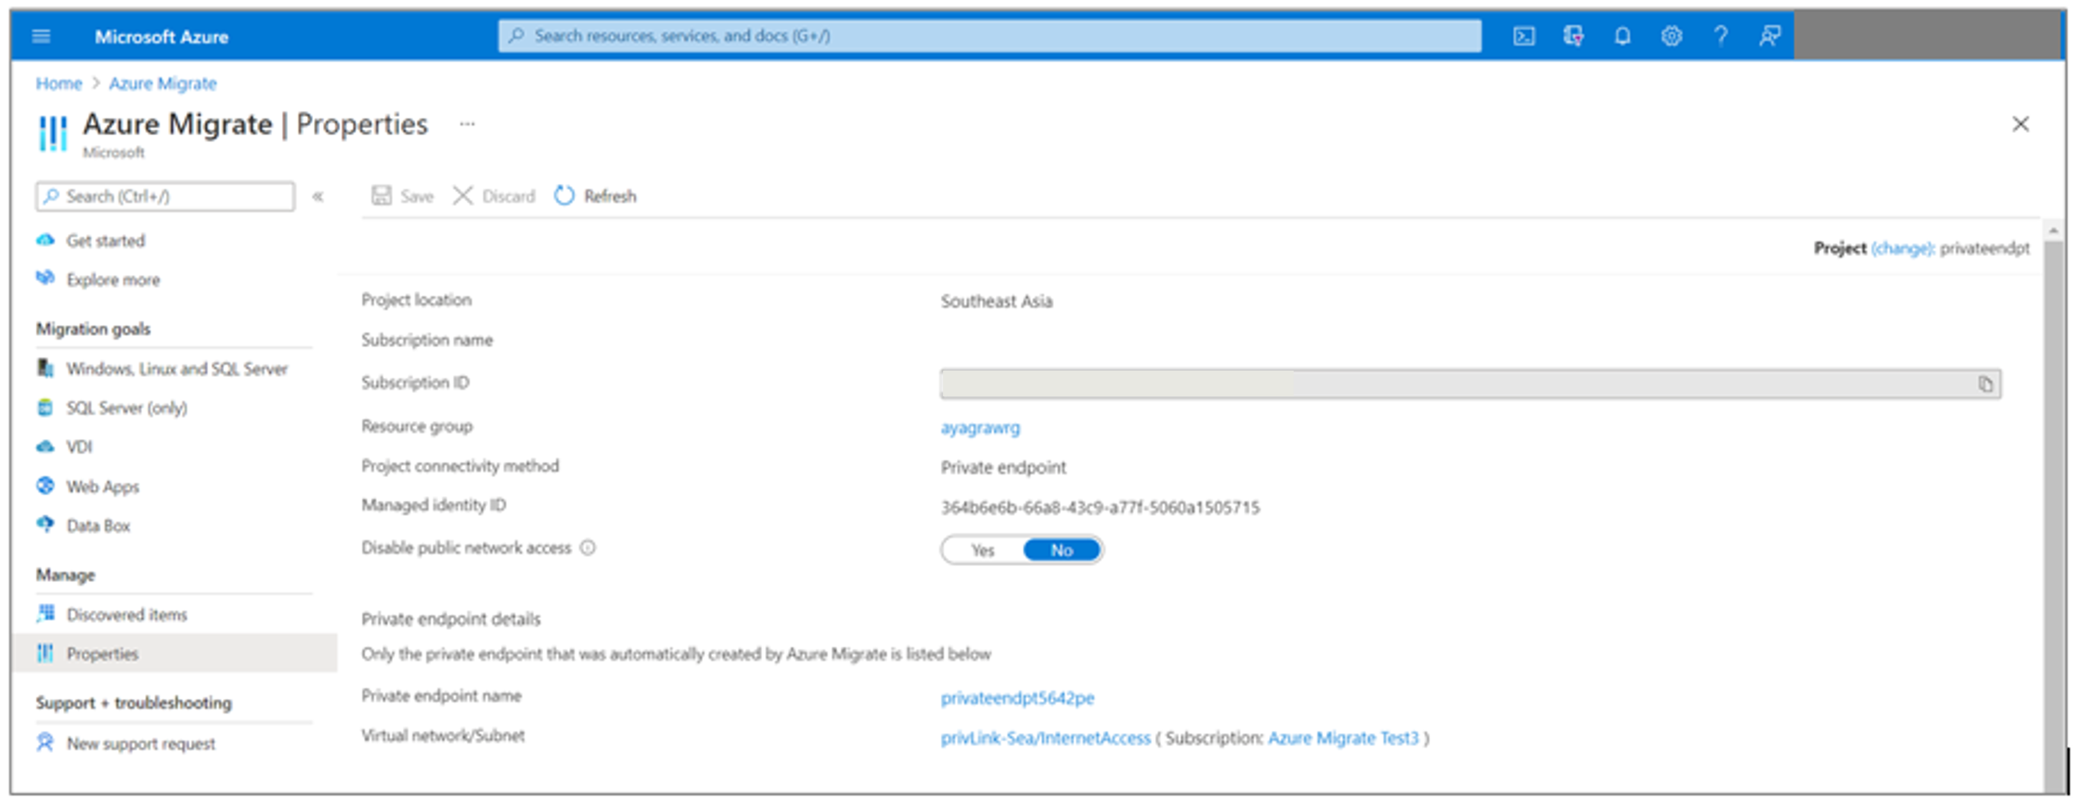Click the project (change) link
The height and width of the screenshot is (800, 2079).
point(1902,248)
